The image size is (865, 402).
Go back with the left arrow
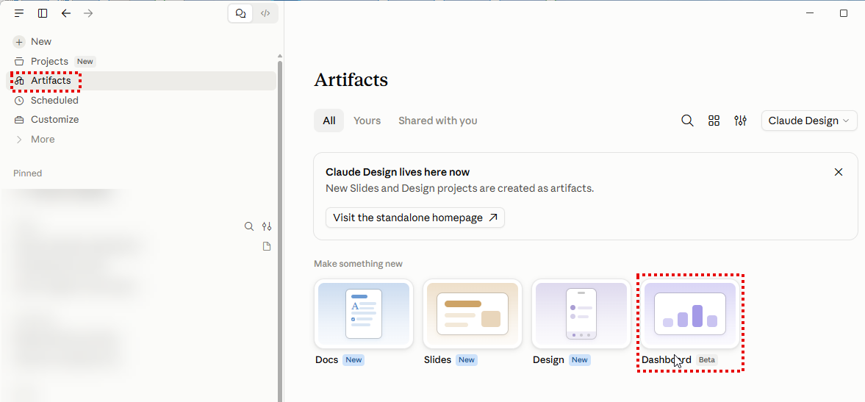click(66, 13)
